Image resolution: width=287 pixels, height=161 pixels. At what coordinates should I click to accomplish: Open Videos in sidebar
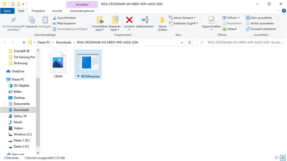18,128
